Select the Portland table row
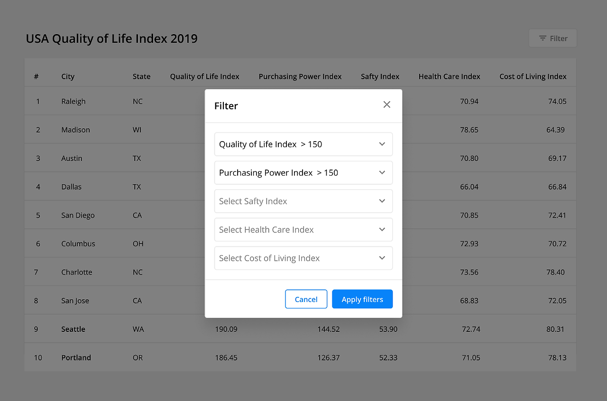 [76, 357]
